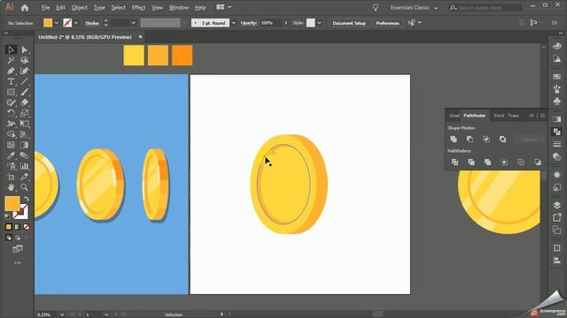Image resolution: width=567 pixels, height=318 pixels.
Task: Expand the Opacity slider arrow
Action: coord(285,23)
